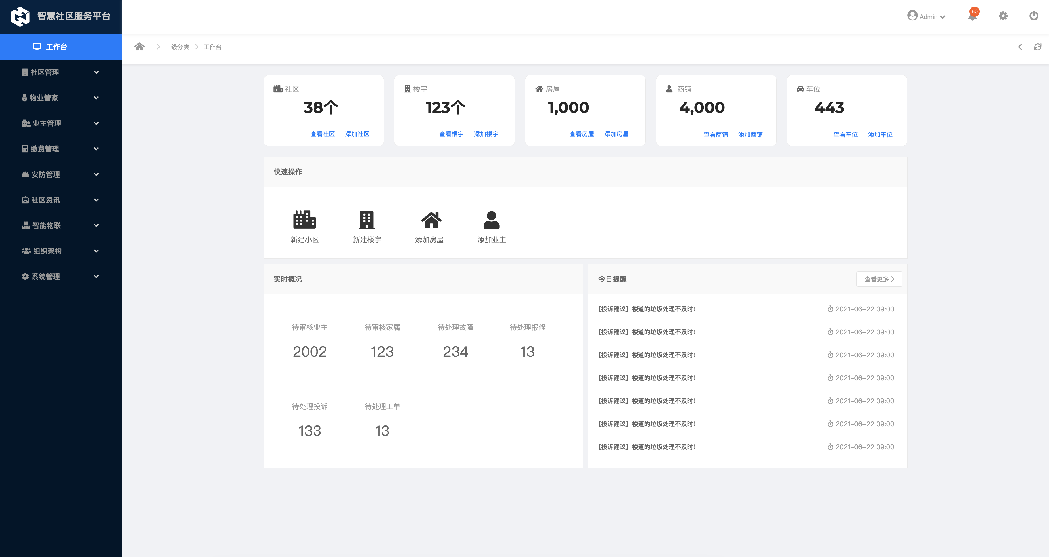Expand 社区管理 menu chevron

(x=96, y=72)
